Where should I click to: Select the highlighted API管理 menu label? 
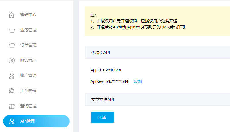click(x=28, y=121)
